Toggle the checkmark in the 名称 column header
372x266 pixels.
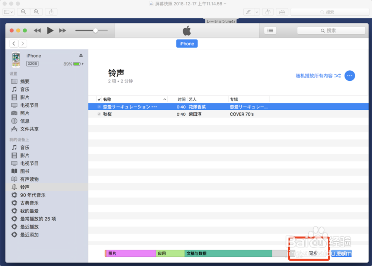point(99,99)
